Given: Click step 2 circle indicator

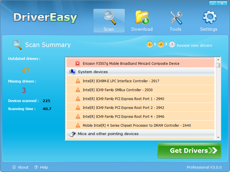Looking at the screenshot, I should 161,44.
